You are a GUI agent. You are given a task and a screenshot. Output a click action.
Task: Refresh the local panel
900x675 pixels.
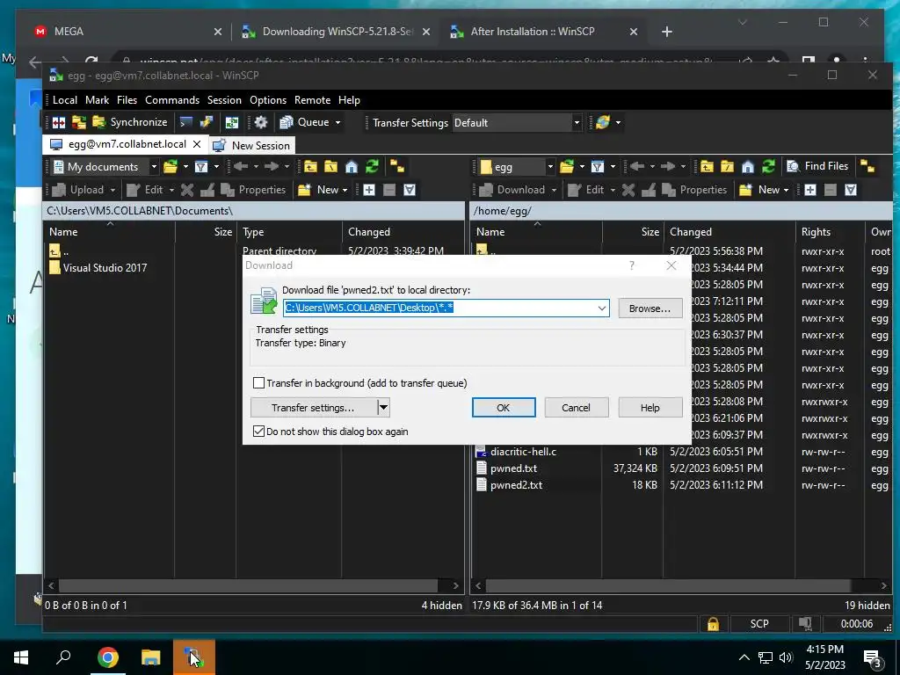pyautogui.click(x=372, y=167)
